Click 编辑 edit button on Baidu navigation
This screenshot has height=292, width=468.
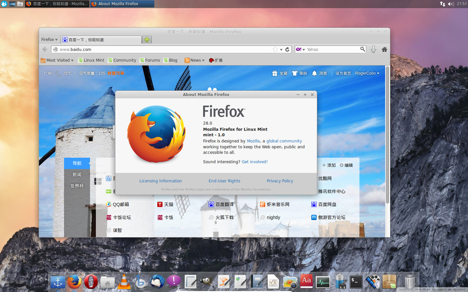(x=346, y=165)
